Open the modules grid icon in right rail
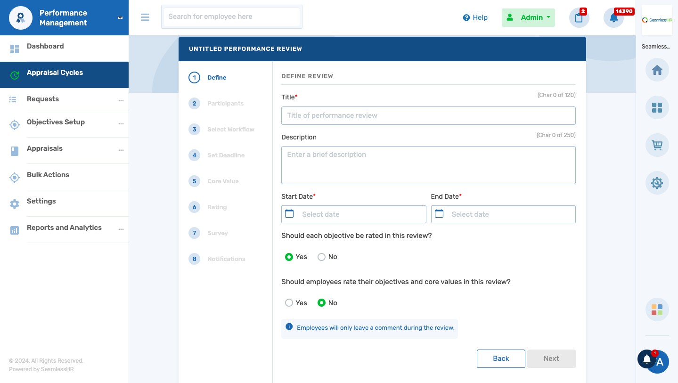The height and width of the screenshot is (383, 678). coord(657,108)
